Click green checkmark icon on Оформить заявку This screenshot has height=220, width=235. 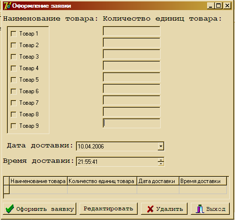[x=10, y=209]
